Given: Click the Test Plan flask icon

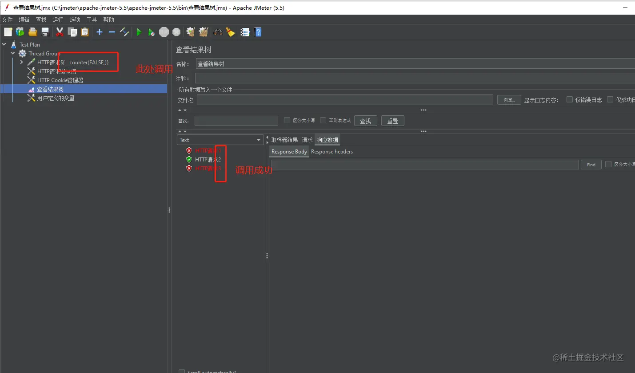Looking at the screenshot, I should click(14, 45).
